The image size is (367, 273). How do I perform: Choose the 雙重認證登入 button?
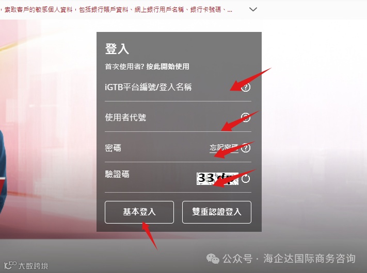coord(217,212)
